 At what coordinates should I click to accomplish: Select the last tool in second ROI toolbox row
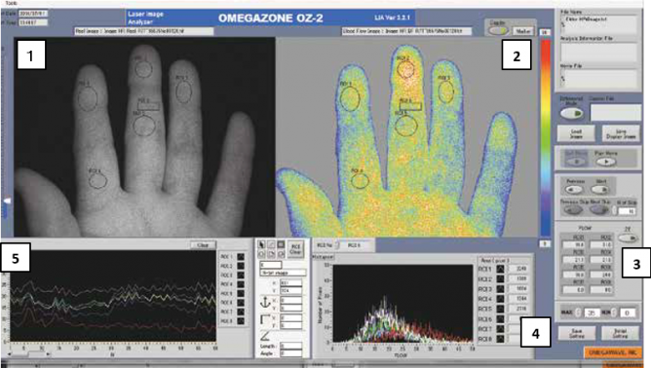point(281,254)
